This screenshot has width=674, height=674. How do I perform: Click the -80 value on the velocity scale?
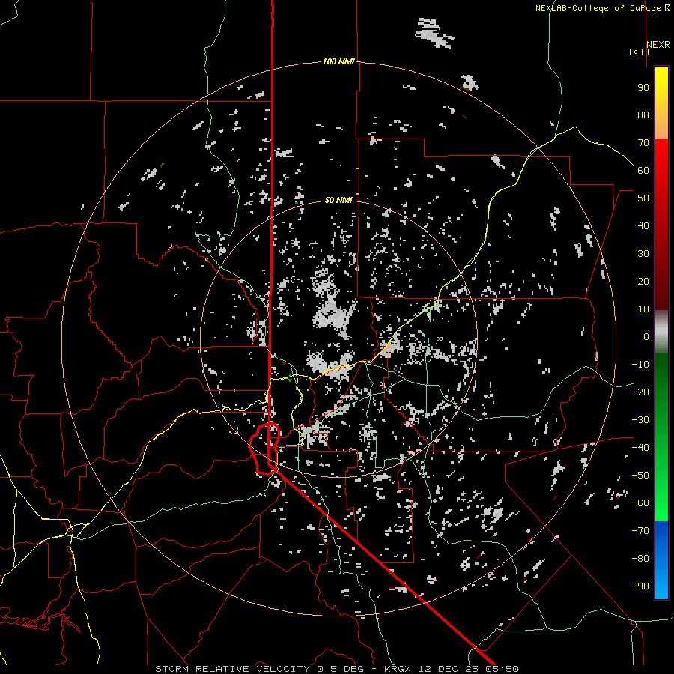[x=640, y=559]
